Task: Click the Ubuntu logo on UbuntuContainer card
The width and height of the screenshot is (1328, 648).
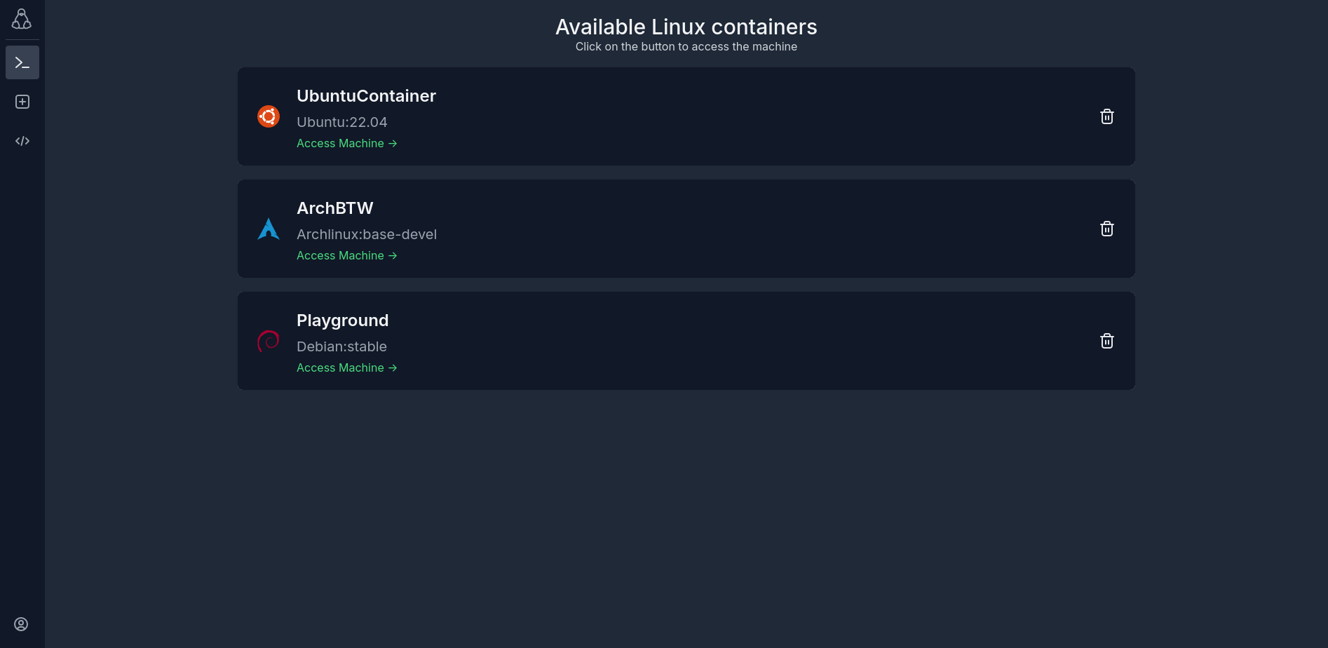Action: coord(268,116)
